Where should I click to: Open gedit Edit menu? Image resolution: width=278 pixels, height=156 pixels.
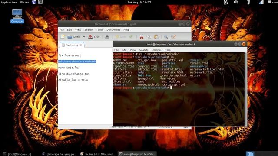pyautogui.click(x=69, y=30)
